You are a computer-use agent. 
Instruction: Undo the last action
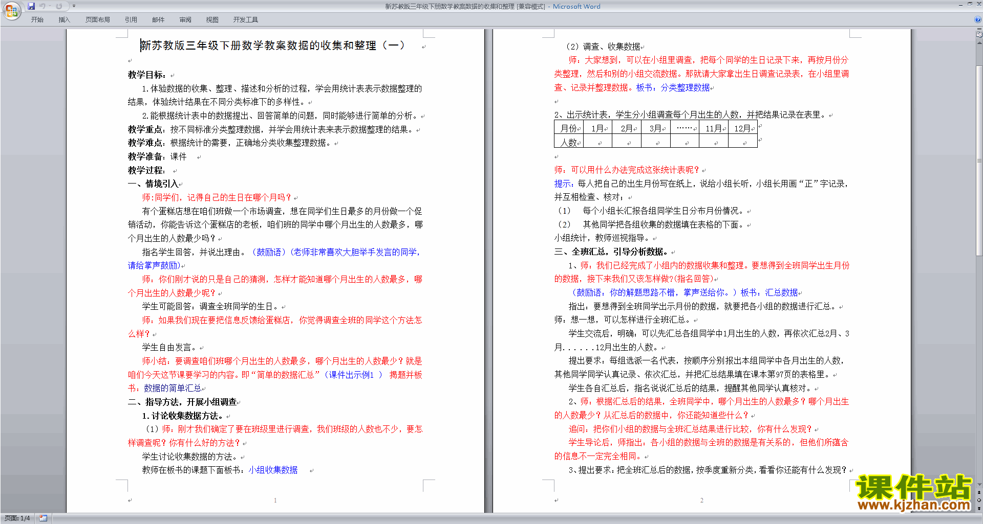point(42,6)
